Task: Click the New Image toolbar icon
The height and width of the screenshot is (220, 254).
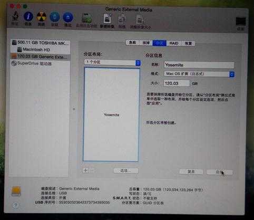Action: 107,18
